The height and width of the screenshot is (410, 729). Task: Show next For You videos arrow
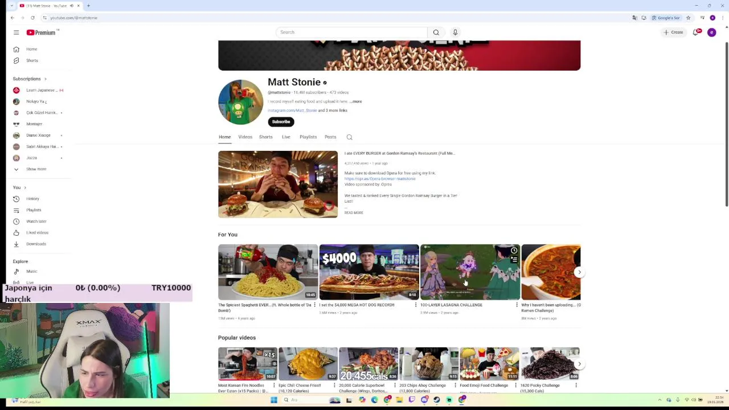[579, 272]
